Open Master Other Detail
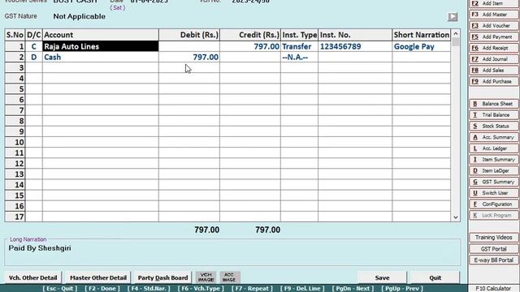 click(x=98, y=277)
